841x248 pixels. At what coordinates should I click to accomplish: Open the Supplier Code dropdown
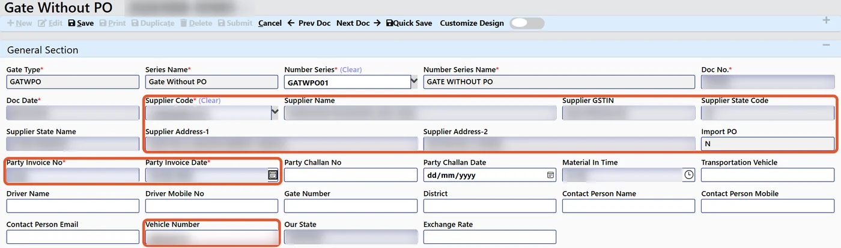(275, 112)
